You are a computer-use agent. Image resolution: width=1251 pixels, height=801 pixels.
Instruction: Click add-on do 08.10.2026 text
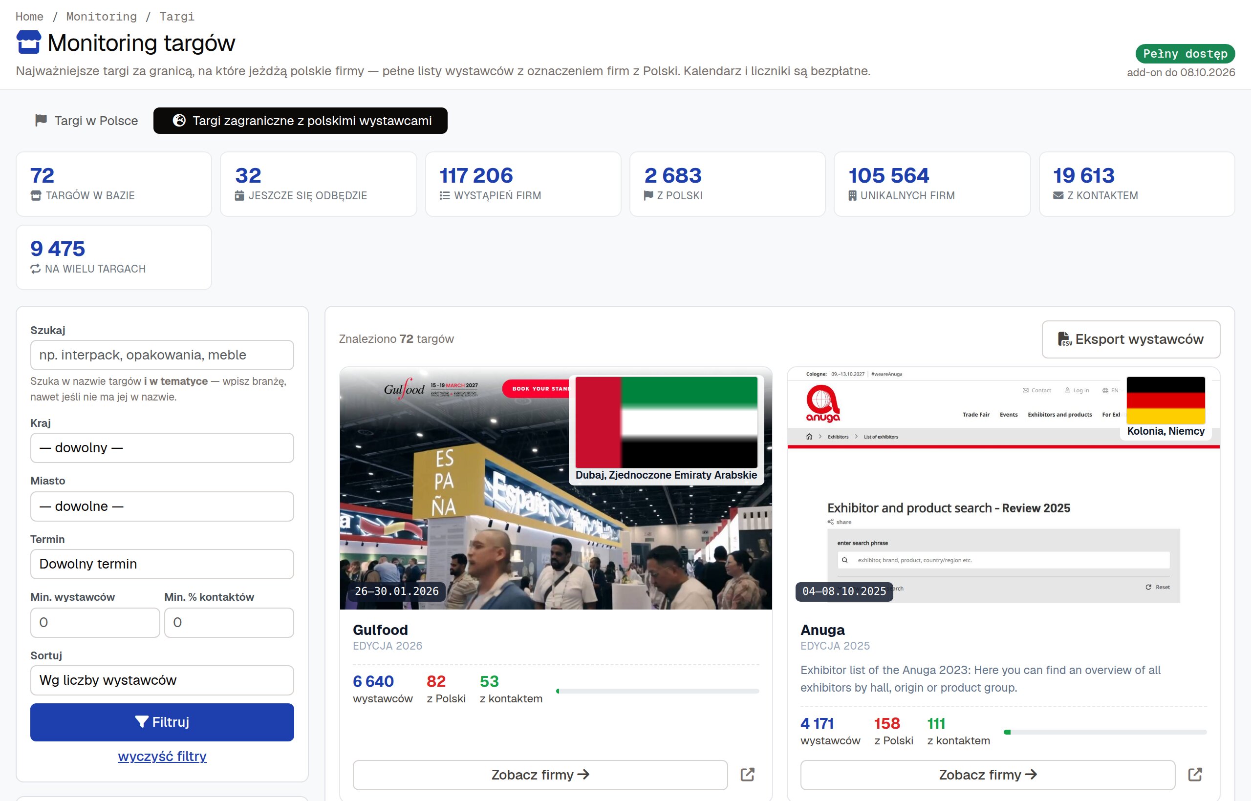pos(1181,72)
